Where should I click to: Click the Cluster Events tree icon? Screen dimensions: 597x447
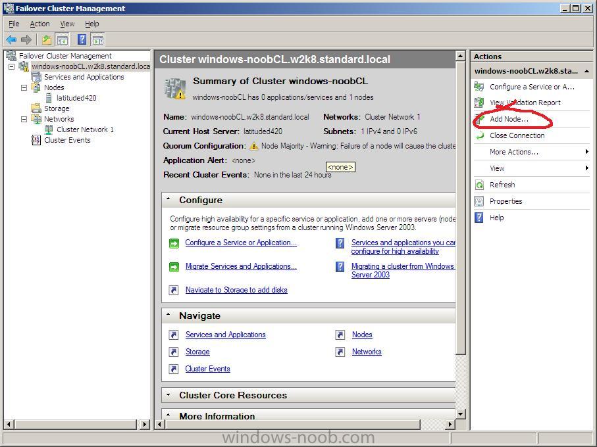(x=36, y=140)
